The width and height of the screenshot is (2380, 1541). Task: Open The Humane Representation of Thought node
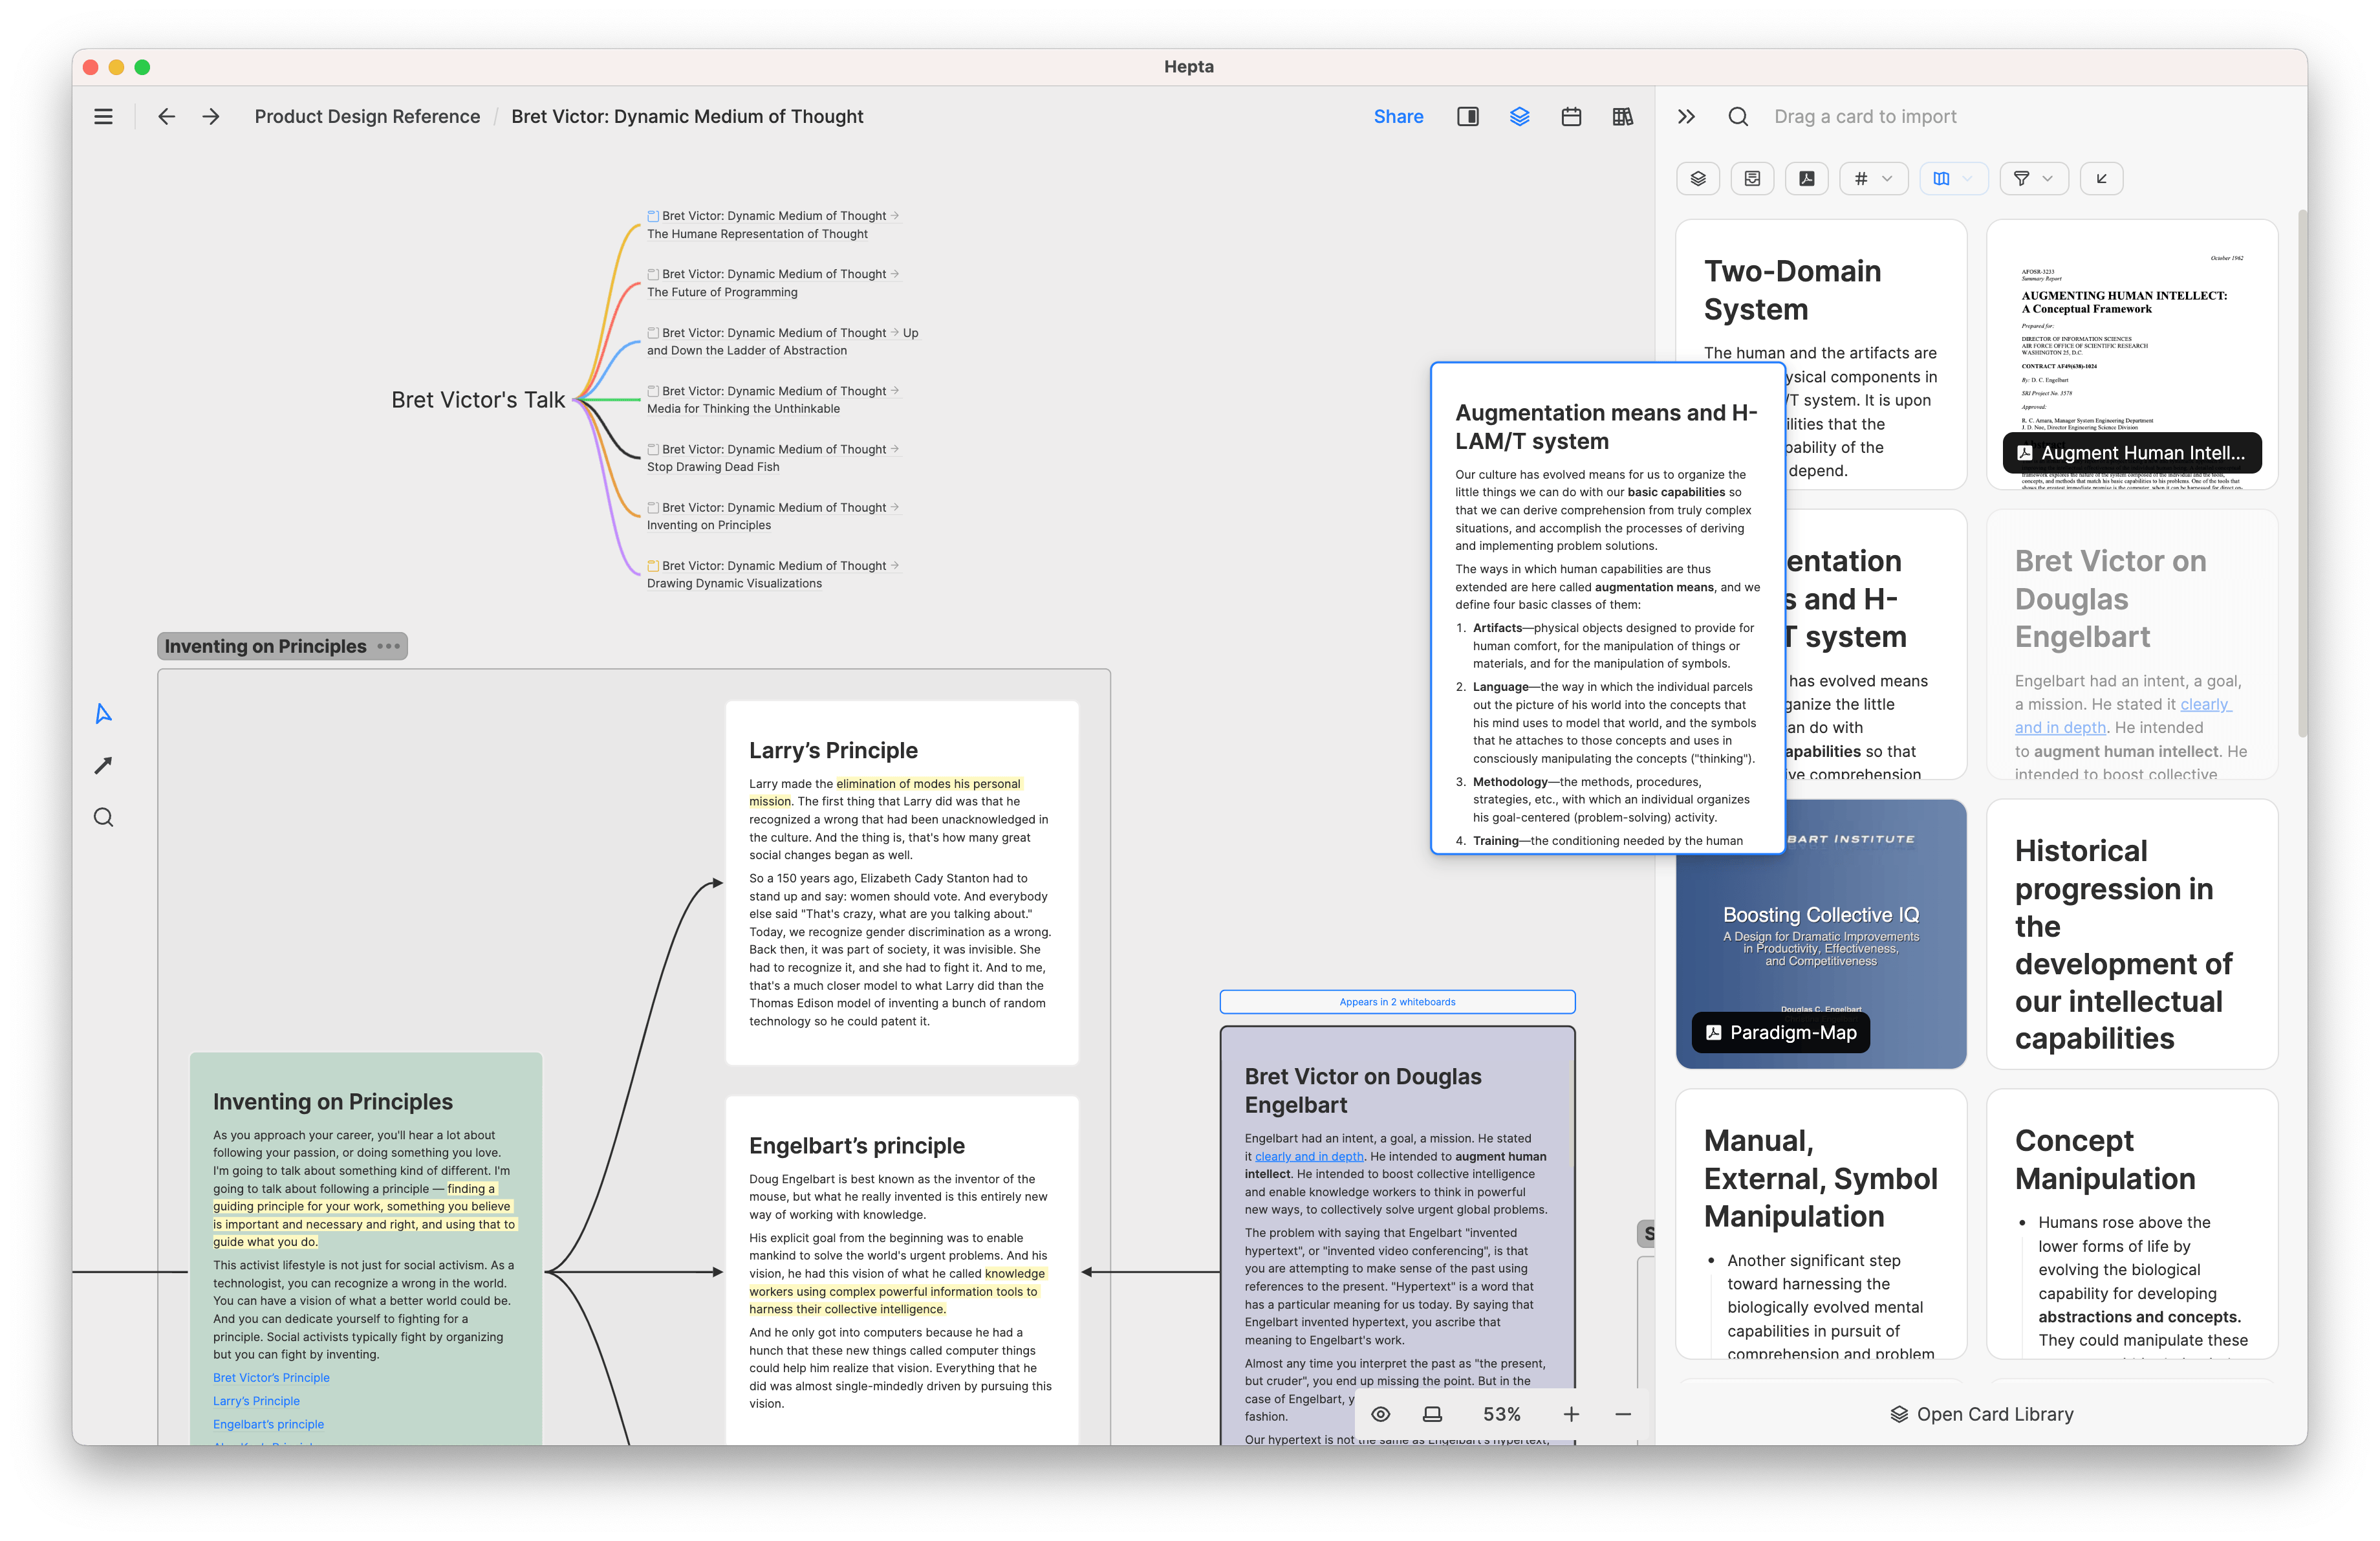773,224
